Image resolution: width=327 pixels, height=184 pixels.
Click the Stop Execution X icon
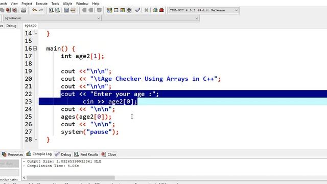point(147,10)
